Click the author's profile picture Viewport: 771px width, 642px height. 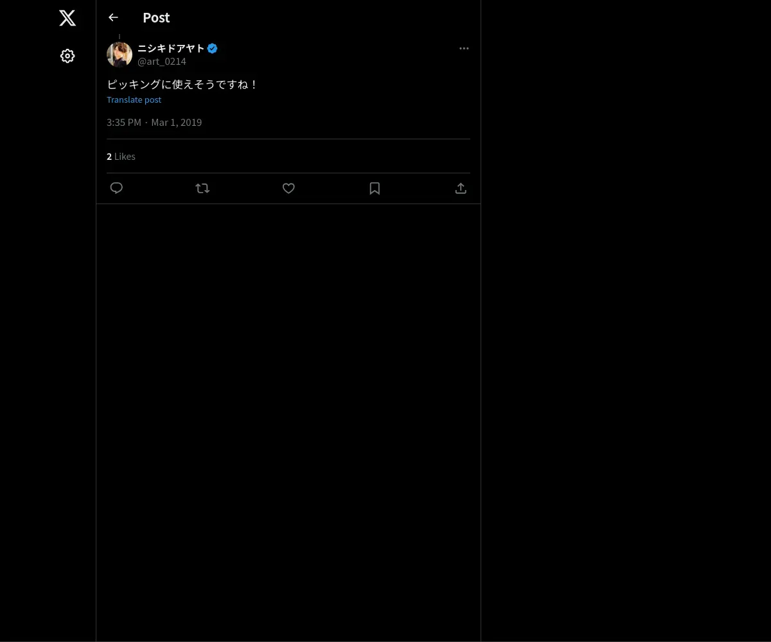tap(120, 55)
